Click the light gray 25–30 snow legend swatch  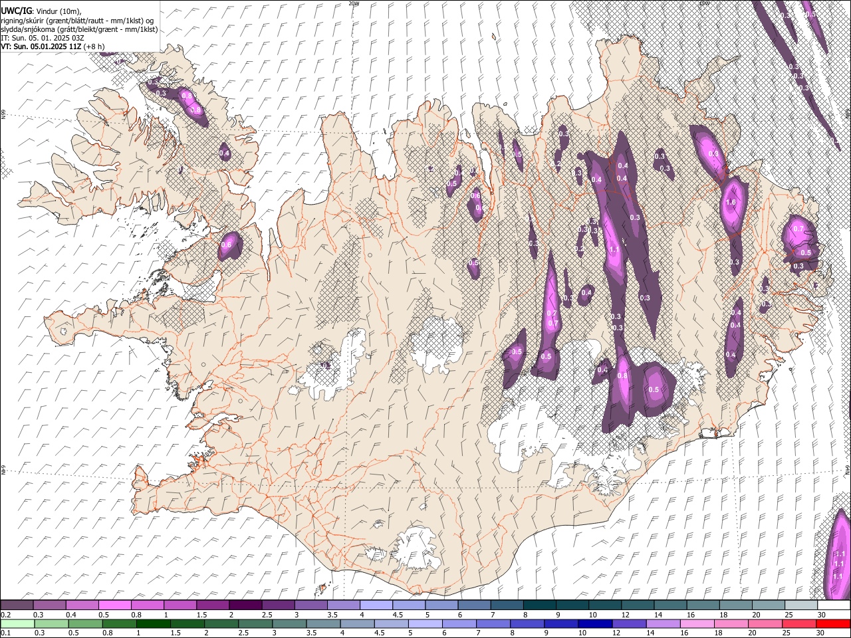(x=800, y=605)
